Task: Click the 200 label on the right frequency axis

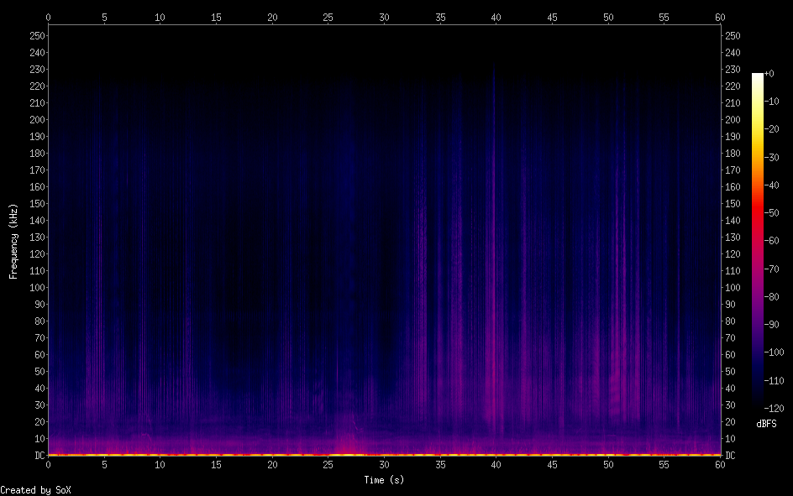Action: click(x=733, y=120)
